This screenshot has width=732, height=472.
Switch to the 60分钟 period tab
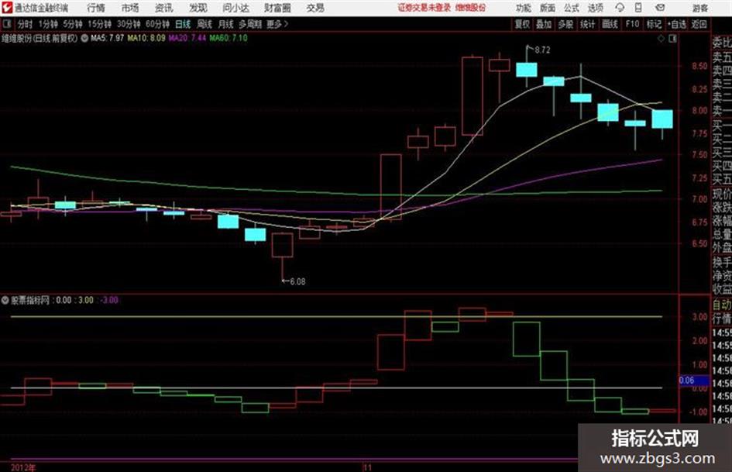click(158, 24)
